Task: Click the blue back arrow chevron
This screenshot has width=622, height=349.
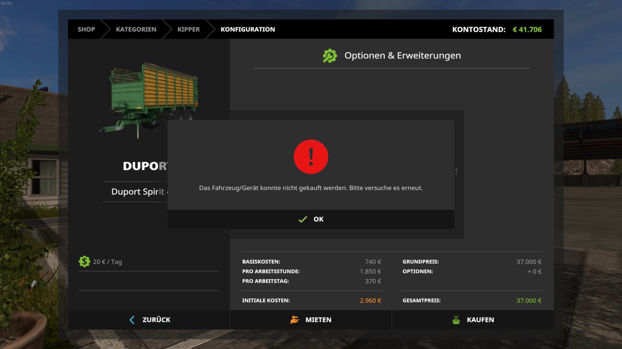Action: click(132, 320)
